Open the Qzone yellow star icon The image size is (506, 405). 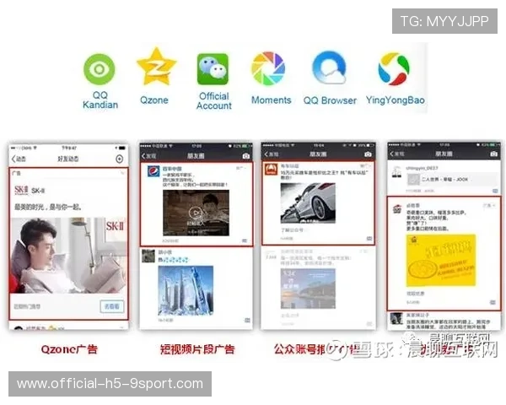(157, 67)
